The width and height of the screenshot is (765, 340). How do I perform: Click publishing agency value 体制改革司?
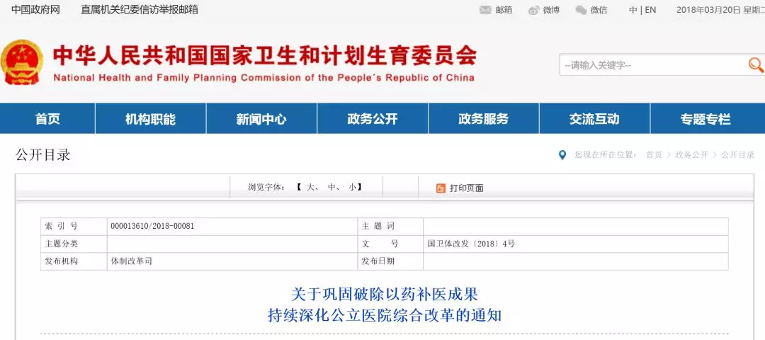pyautogui.click(x=132, y=261)
